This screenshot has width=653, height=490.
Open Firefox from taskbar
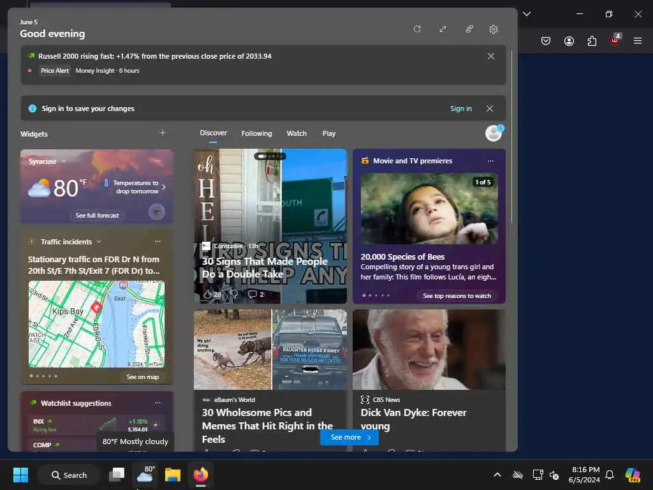(201, 475)
